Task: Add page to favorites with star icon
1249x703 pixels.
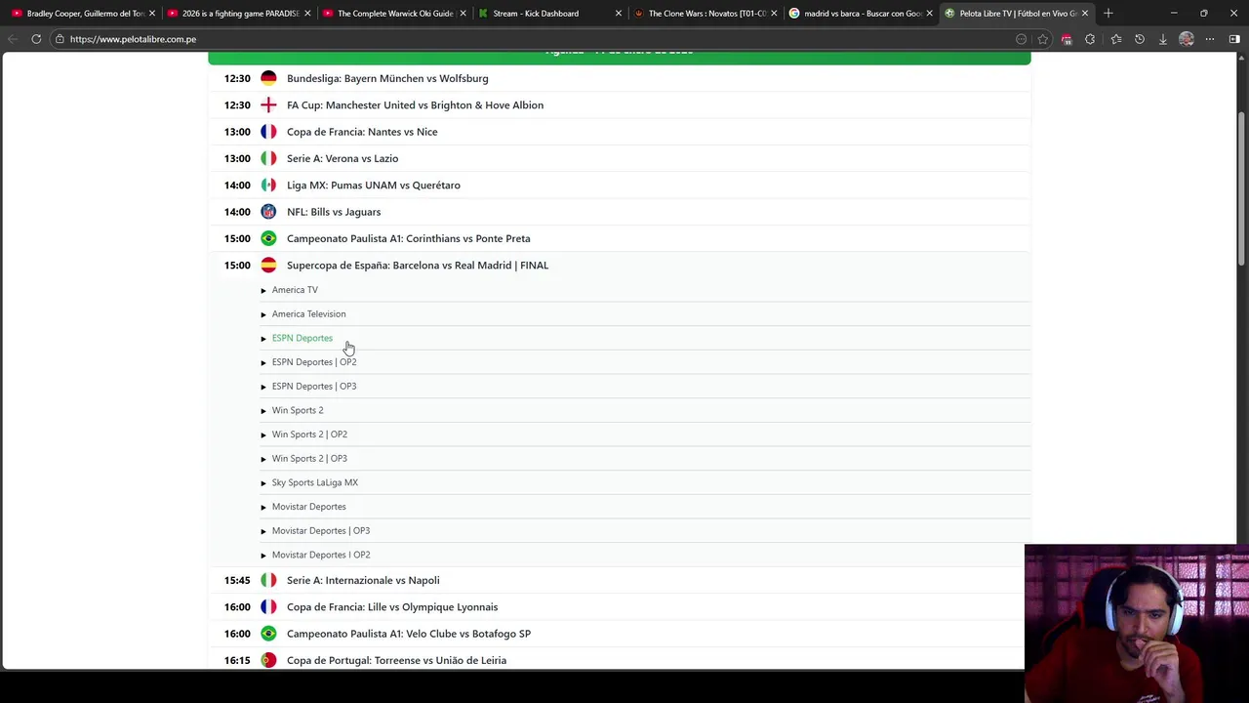Action: (x=1043, y=39)
